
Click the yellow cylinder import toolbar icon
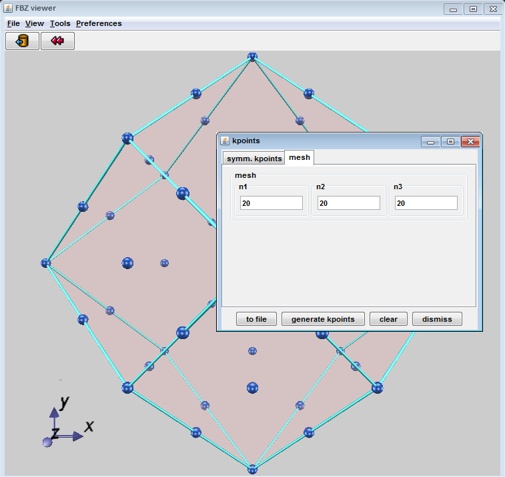click(x=22, y=41)
